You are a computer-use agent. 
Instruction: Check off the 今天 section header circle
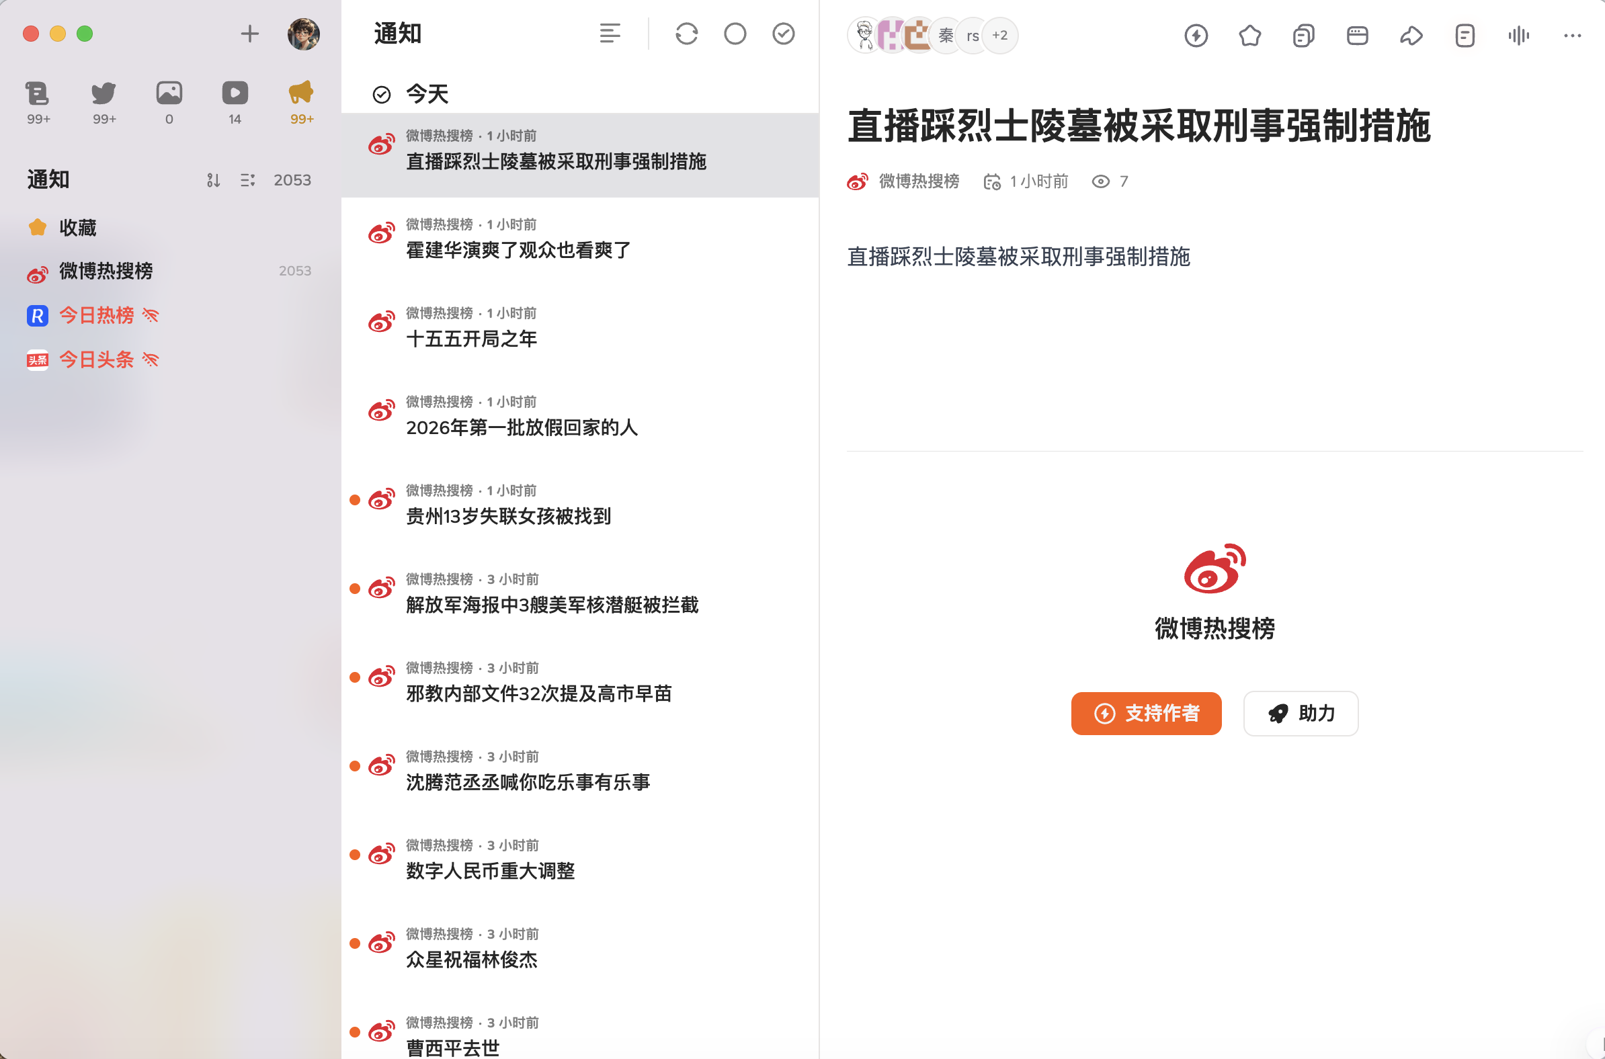tap(382, 95)
